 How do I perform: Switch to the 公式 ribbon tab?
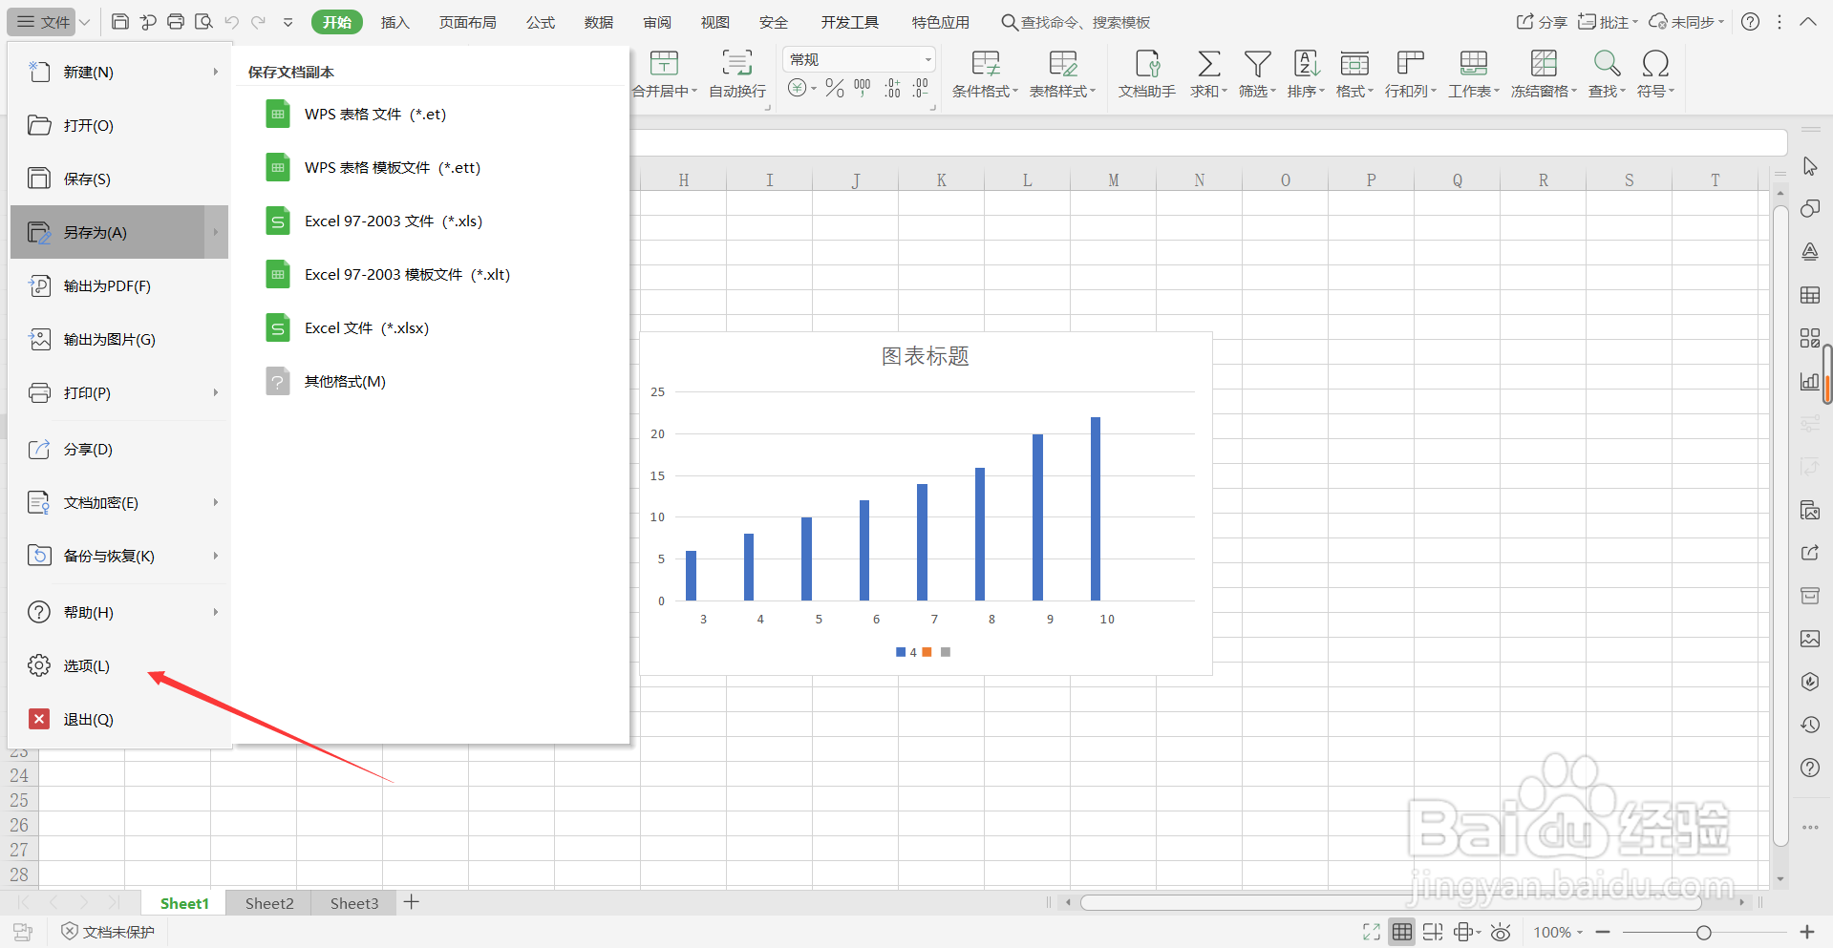[541, 22]
